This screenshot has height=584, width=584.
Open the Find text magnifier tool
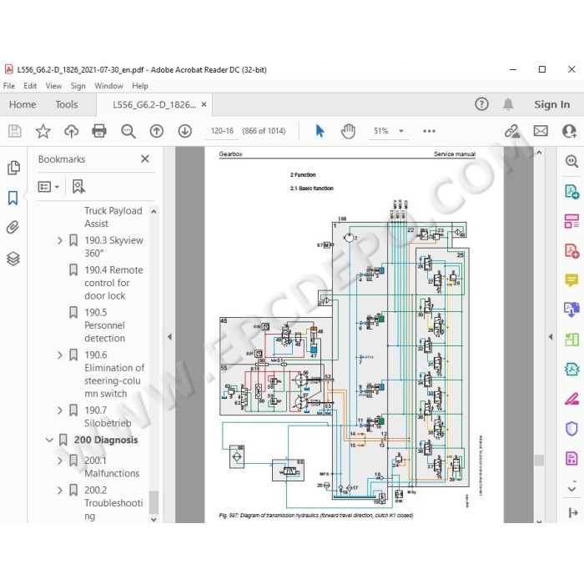(x=128, y=131)
